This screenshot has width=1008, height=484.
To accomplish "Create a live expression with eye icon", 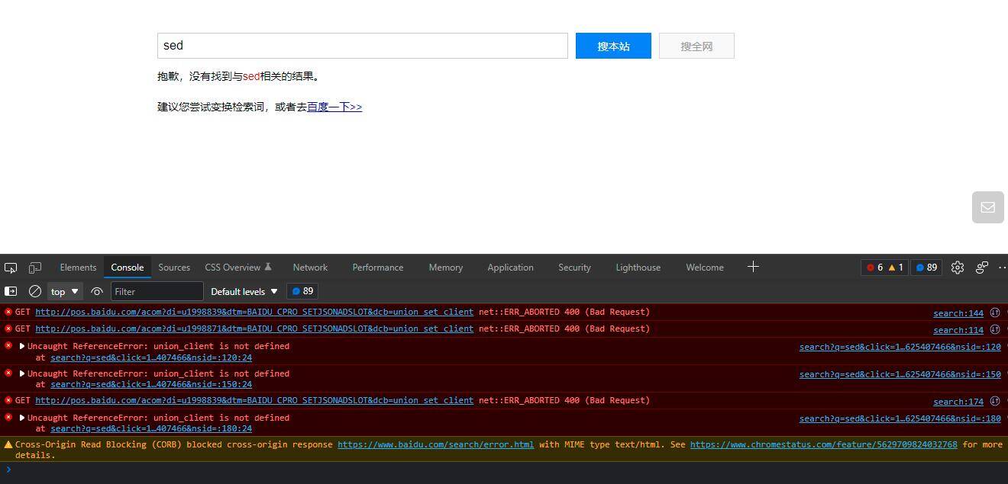I will click(97, 291).
